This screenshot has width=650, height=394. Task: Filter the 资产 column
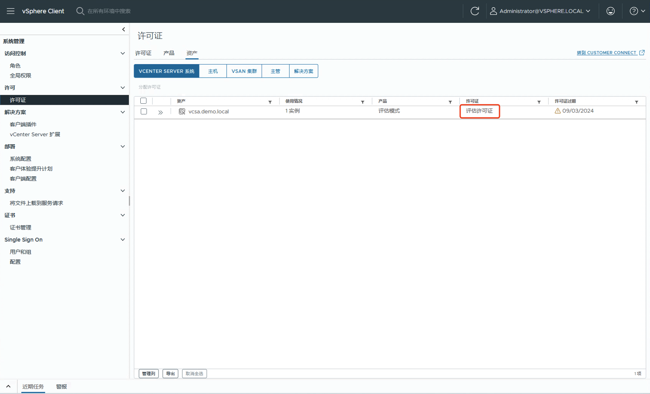(x=270, y=102)
